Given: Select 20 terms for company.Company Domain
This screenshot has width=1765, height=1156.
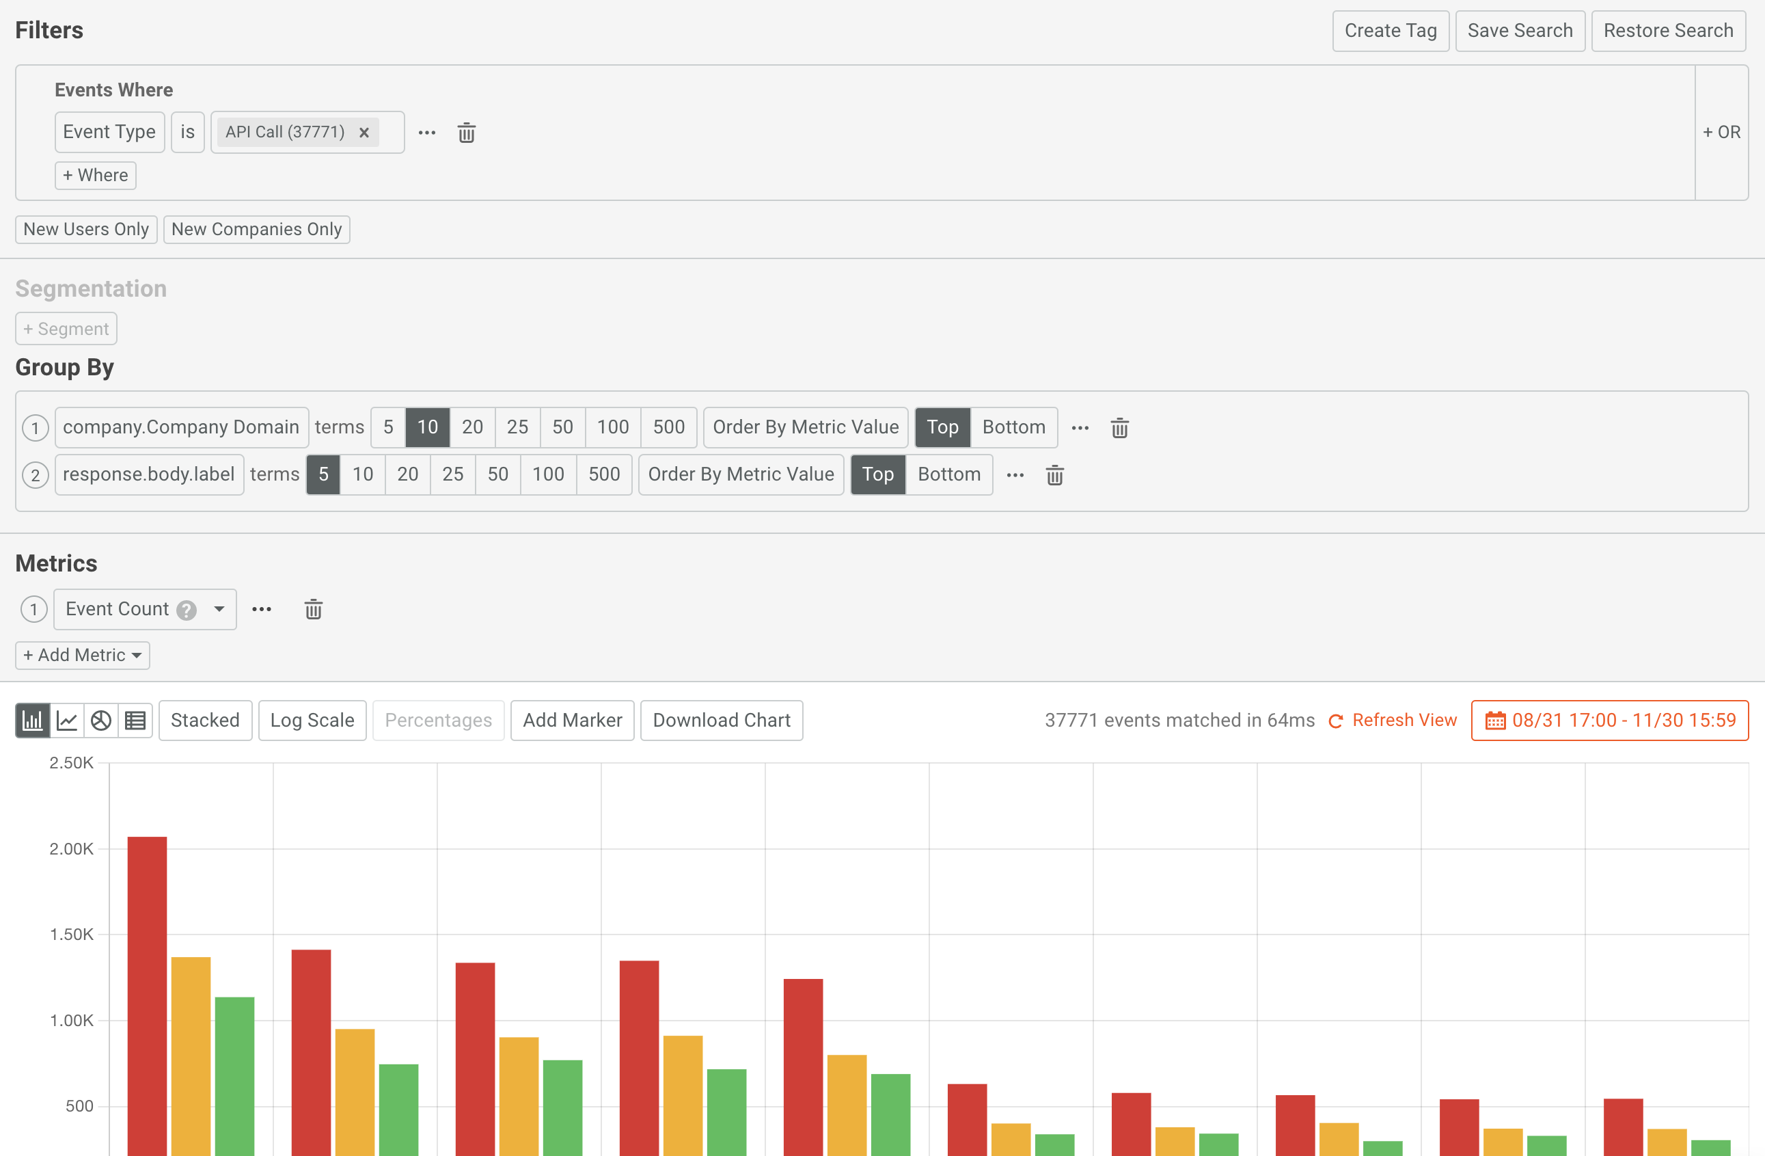Looking at the screenshot, I should (472, 427).
